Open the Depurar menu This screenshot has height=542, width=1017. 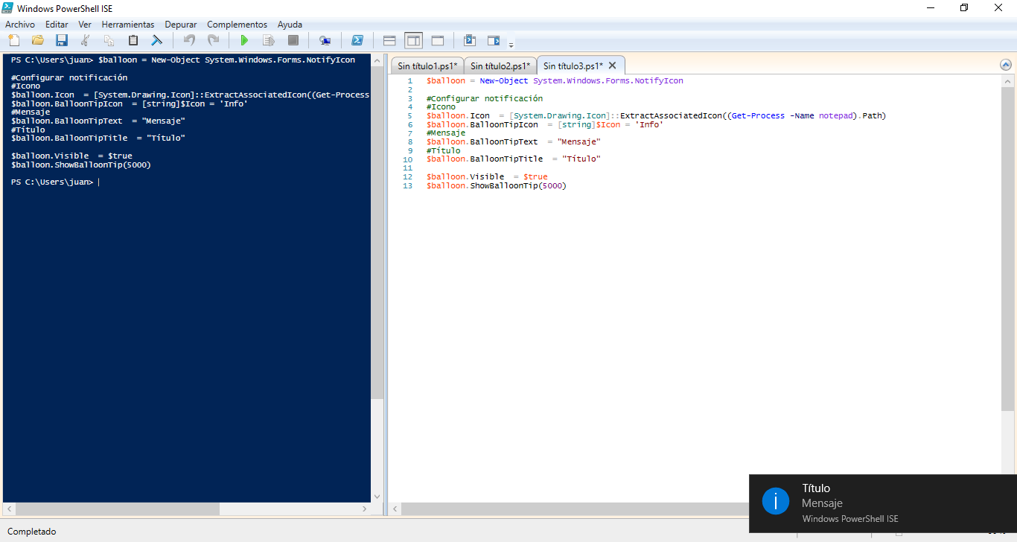point(181,24)
